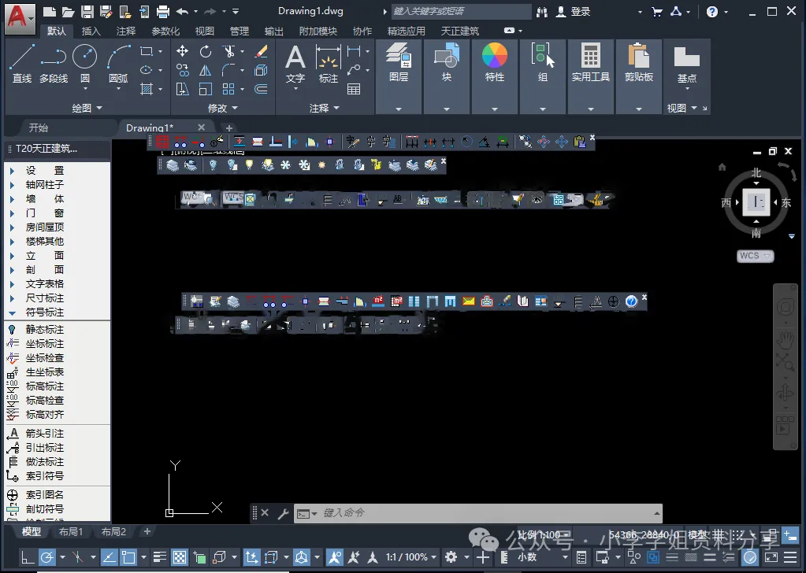Open the 实用工具 utilities panel

coord(591,63)
